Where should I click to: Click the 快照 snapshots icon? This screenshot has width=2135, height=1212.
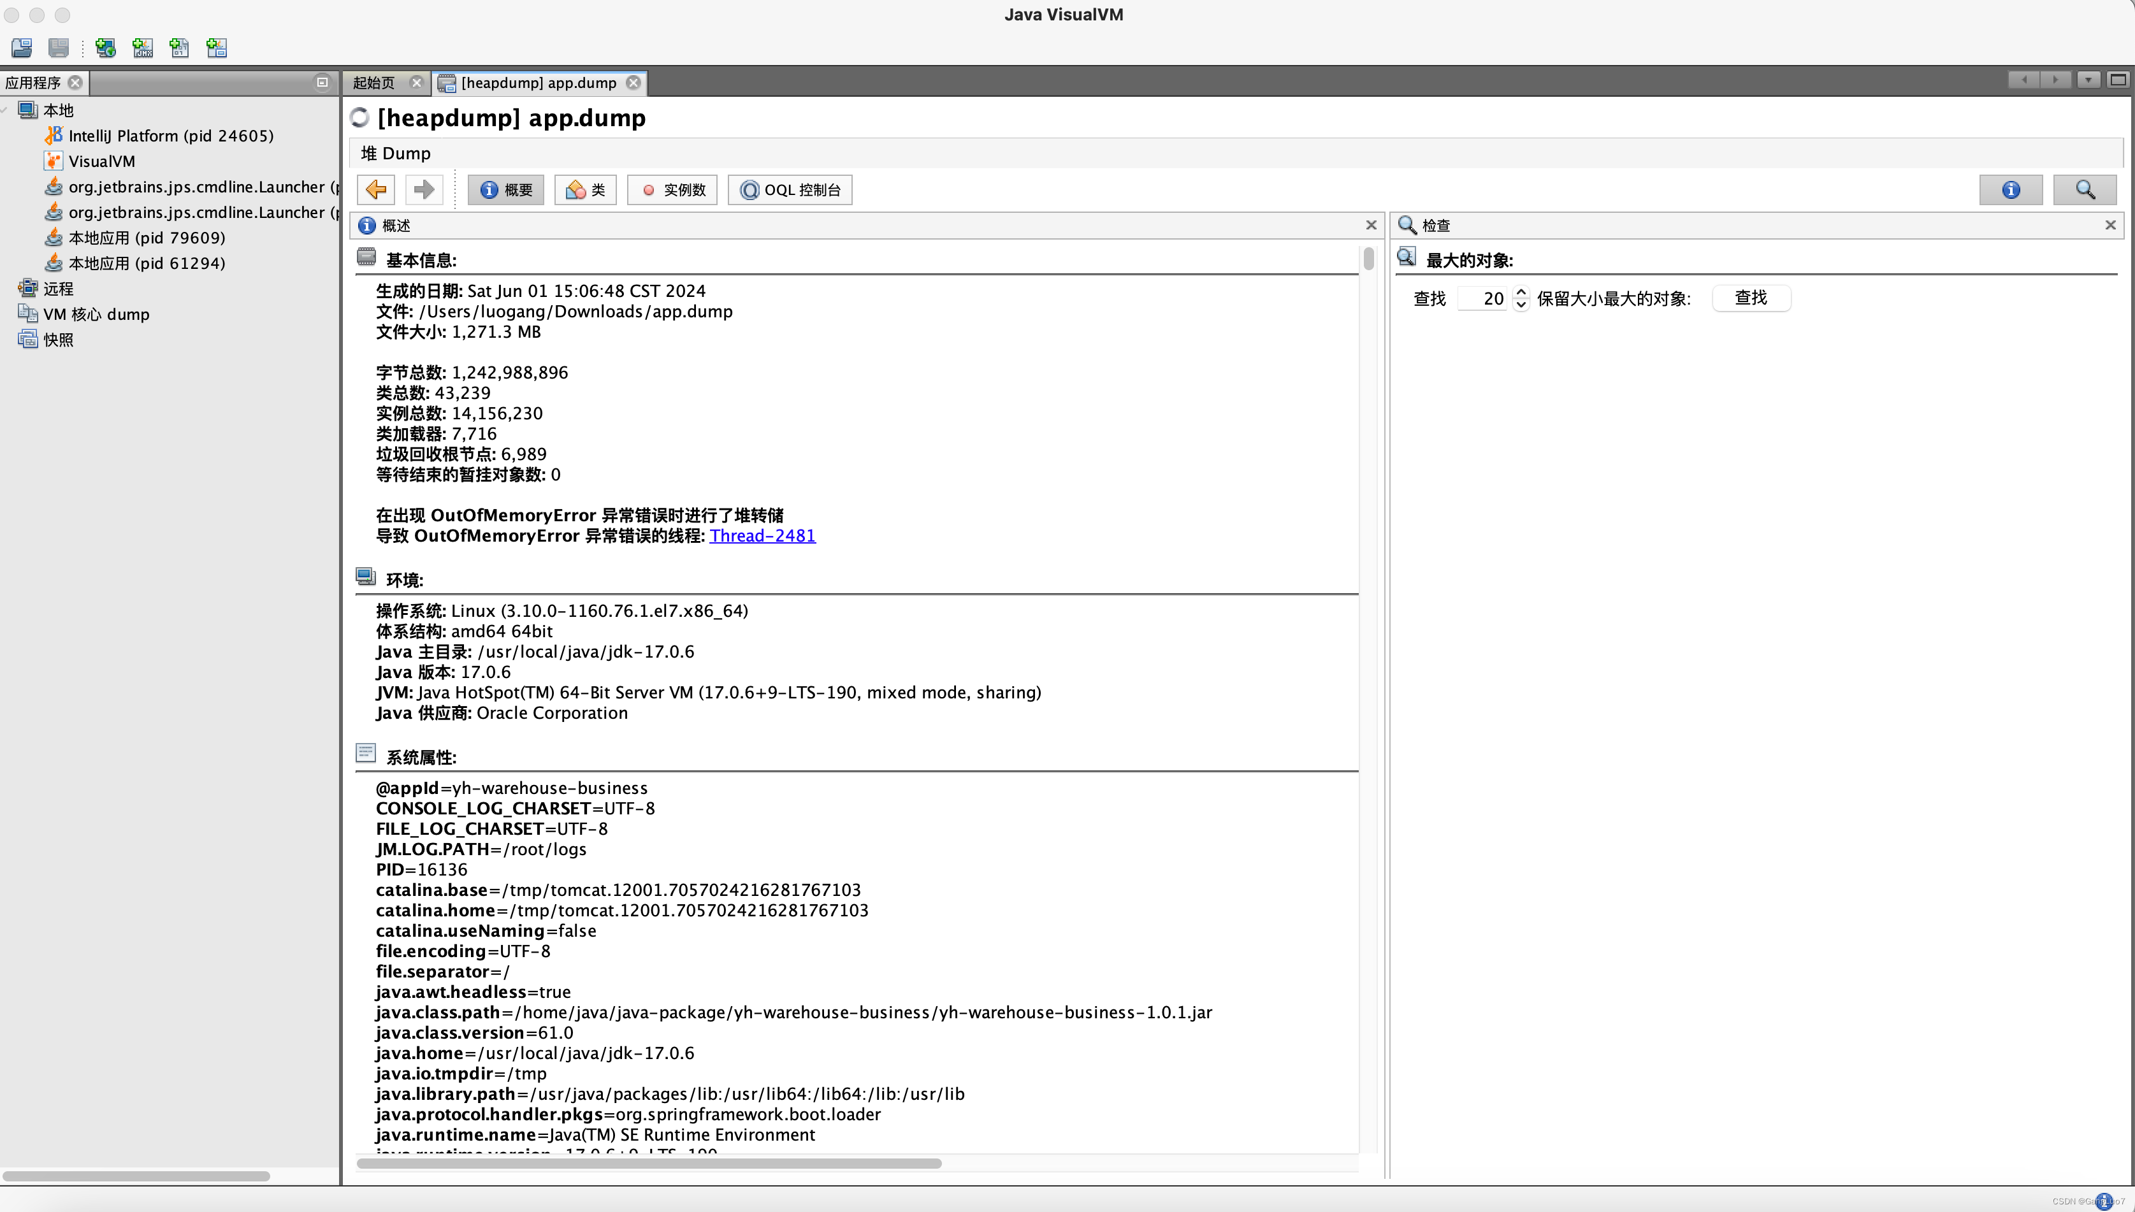pos(28,339)
